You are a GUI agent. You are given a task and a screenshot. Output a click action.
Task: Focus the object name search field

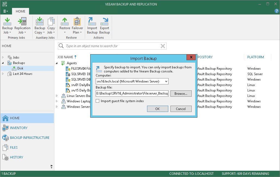[x=113, y=46]
